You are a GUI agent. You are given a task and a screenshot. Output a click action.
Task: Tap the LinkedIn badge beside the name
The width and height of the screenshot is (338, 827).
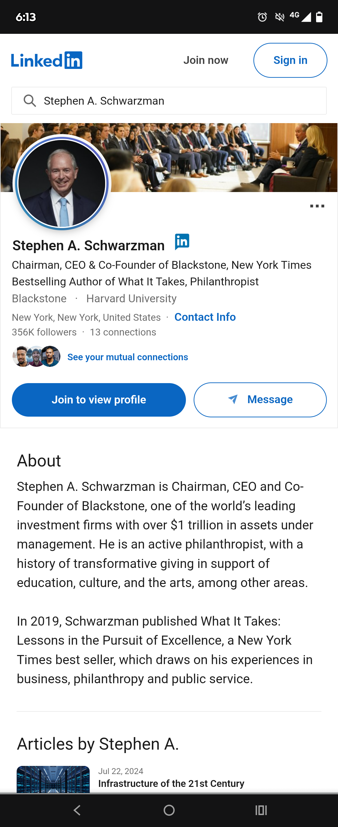tap(182, 242)
